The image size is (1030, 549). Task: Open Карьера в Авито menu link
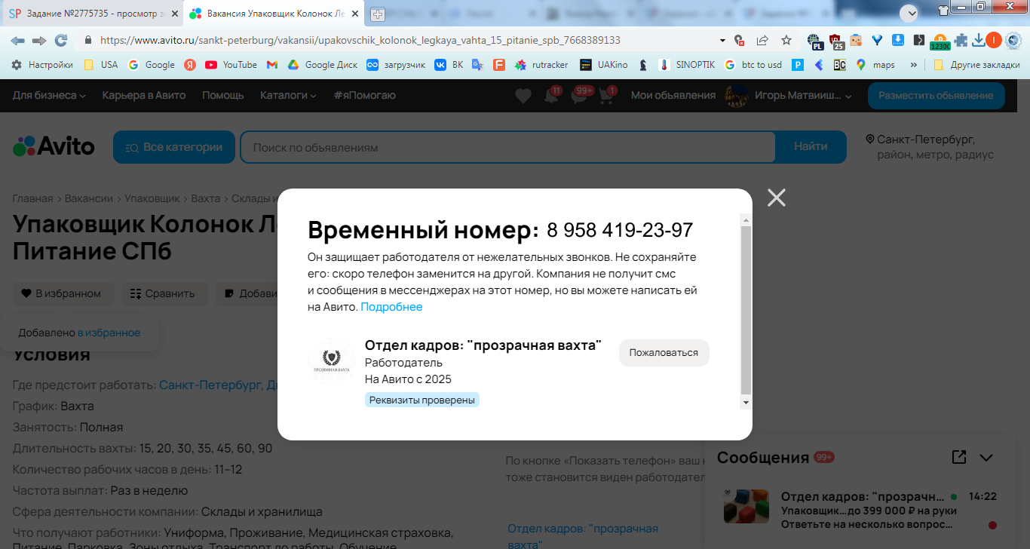(x=144, y=95)
